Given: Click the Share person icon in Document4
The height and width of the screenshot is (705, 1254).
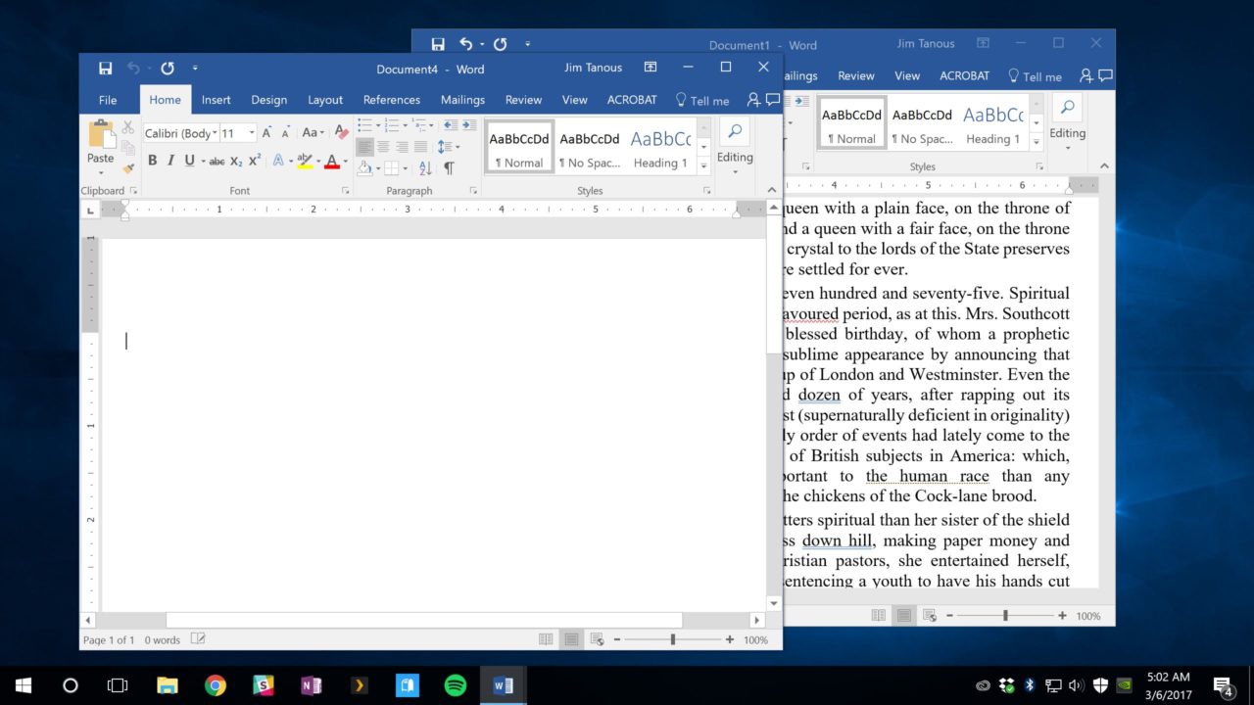Looking at the screenshot, I should pyautogui.click(x=753, y=100).
